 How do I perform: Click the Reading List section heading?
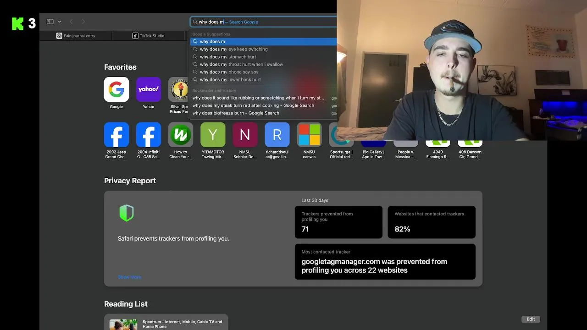click(126, 304)
